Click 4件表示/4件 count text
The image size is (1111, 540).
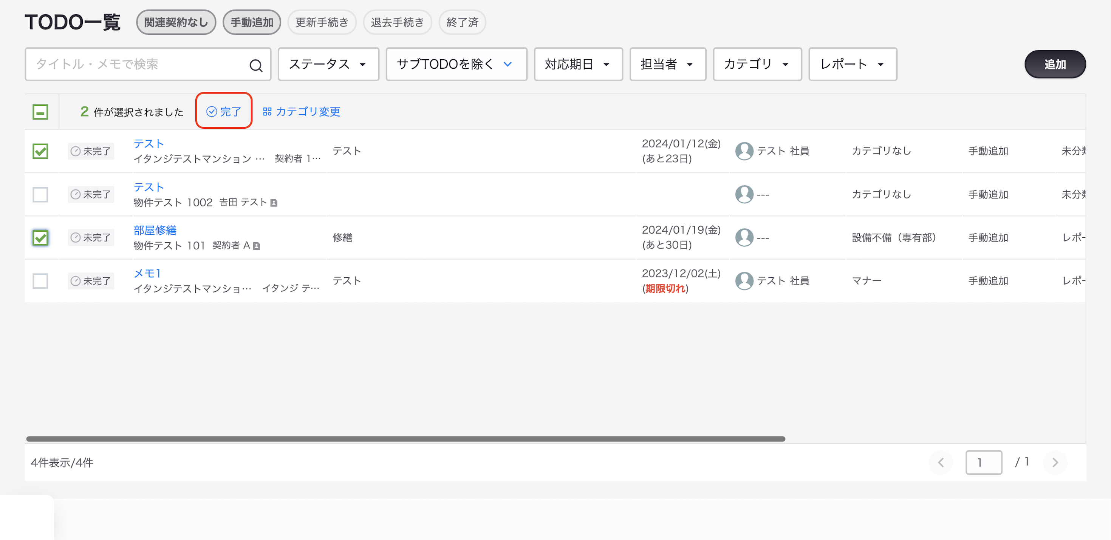tap(62, 463)
